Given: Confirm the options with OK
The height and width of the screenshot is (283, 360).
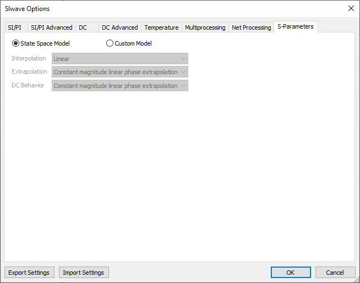Looking at the screenshot, I should [x=291, y=273].
